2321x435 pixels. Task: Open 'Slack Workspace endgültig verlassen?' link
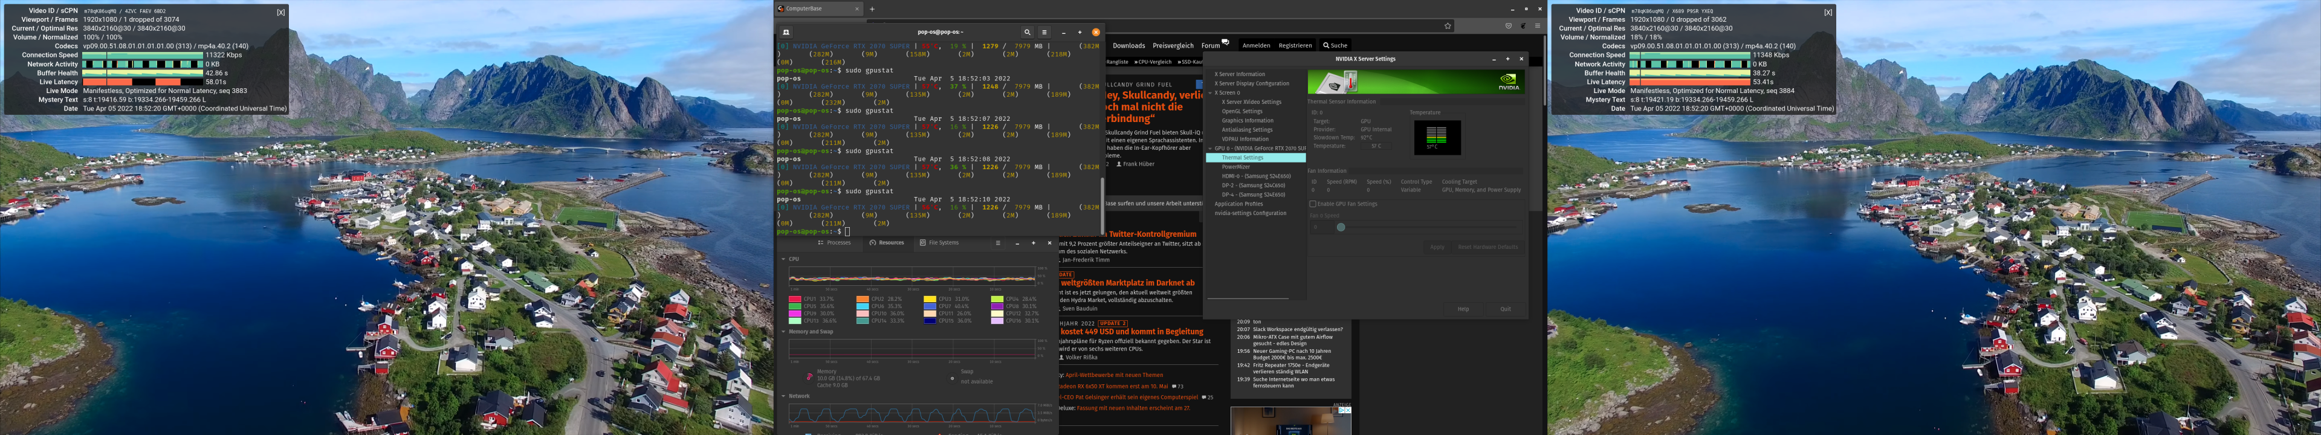pyautogui.click(x=1298, y=330)
